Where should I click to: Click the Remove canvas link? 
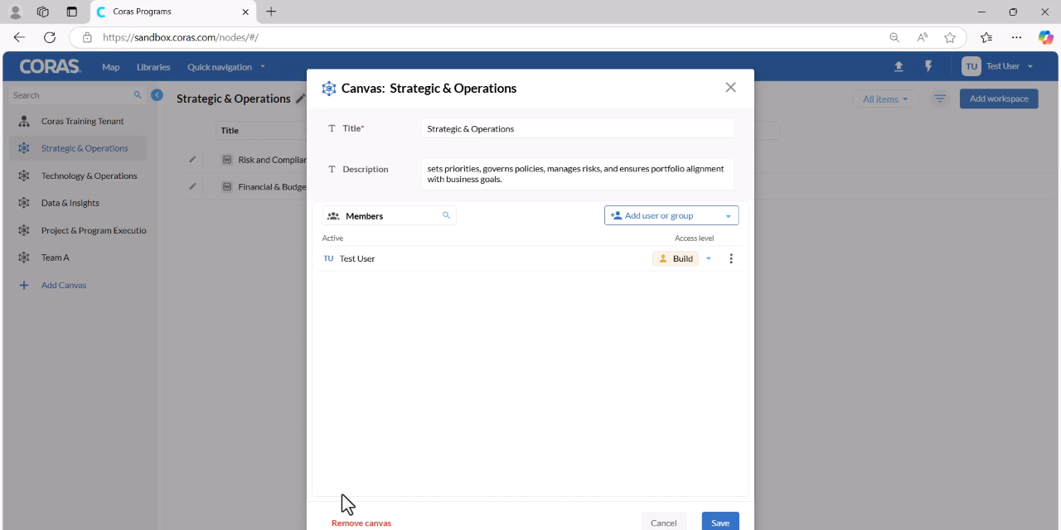tap(361, 523)
